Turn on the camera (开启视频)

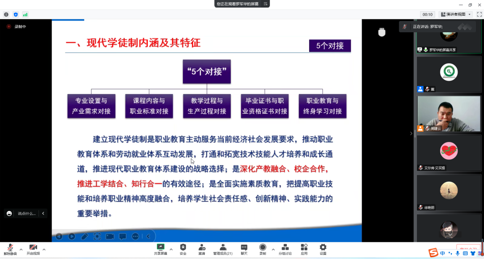tap(33, 249)
